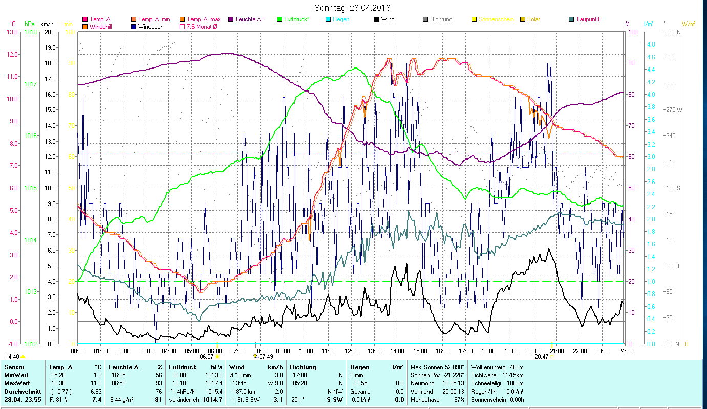This screenshot has width=707, height=409.
Task: Click the blue Windböen legend swatch
Action: coord(135,26)
